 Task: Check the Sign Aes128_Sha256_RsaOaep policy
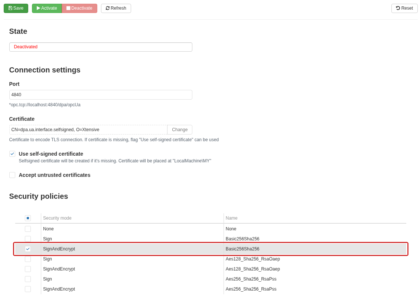[28, 259]
